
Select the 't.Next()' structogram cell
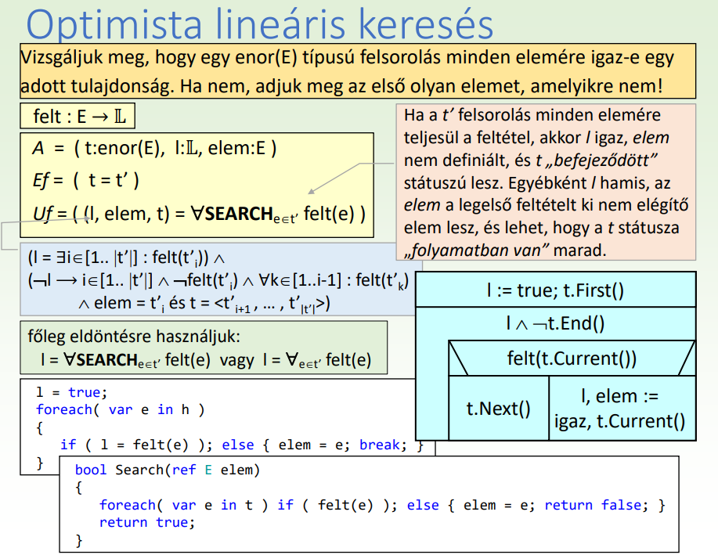[x=498, y=407]
